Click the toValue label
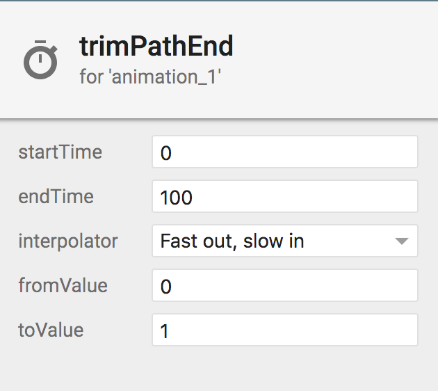 pos(51,330)
